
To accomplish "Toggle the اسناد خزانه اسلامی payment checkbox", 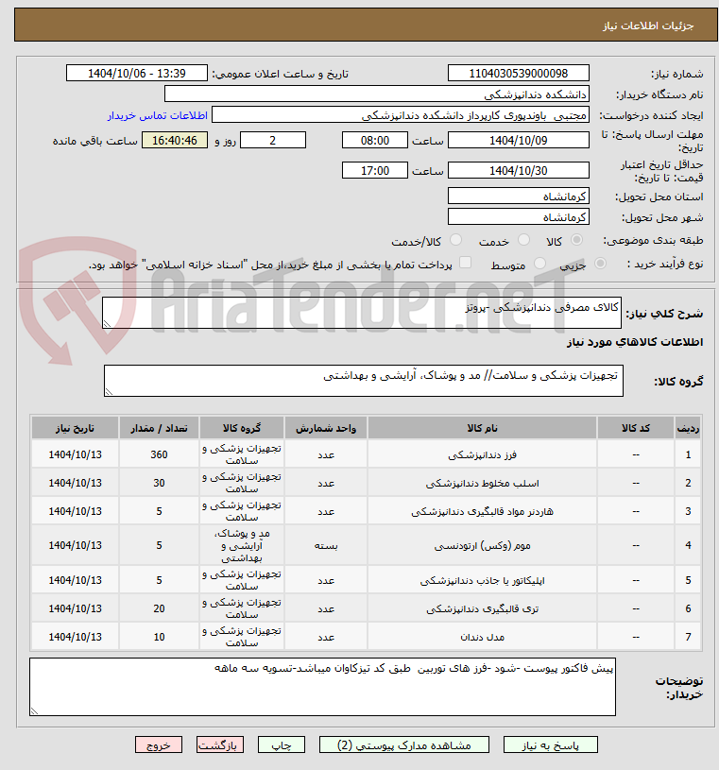I will coord(465,263).
